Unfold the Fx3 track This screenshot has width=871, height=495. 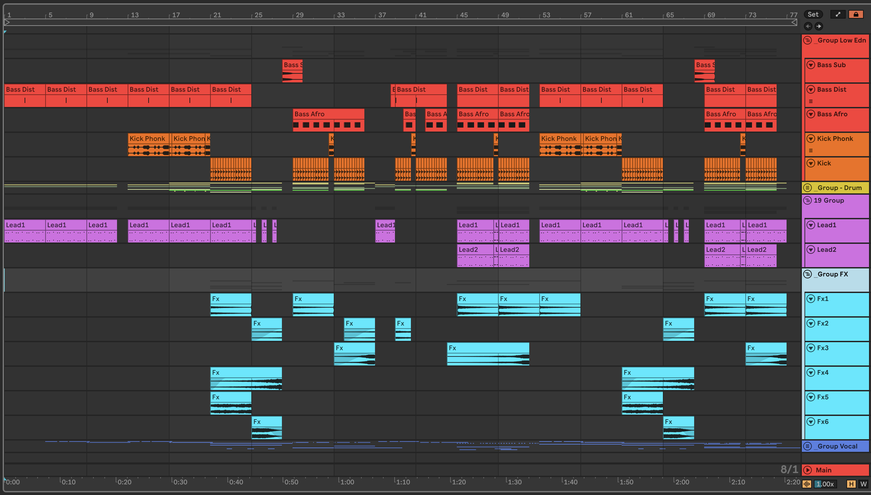coord(811,348)
